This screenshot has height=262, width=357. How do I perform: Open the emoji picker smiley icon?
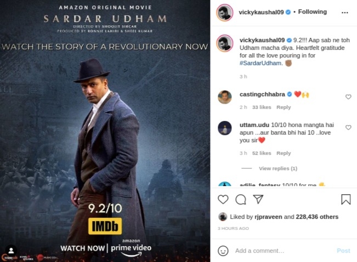(x=223, y=251)
